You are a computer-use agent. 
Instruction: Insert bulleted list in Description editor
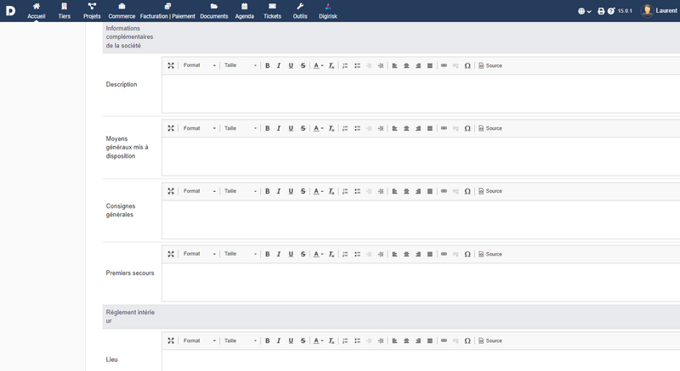coord(357,65)
